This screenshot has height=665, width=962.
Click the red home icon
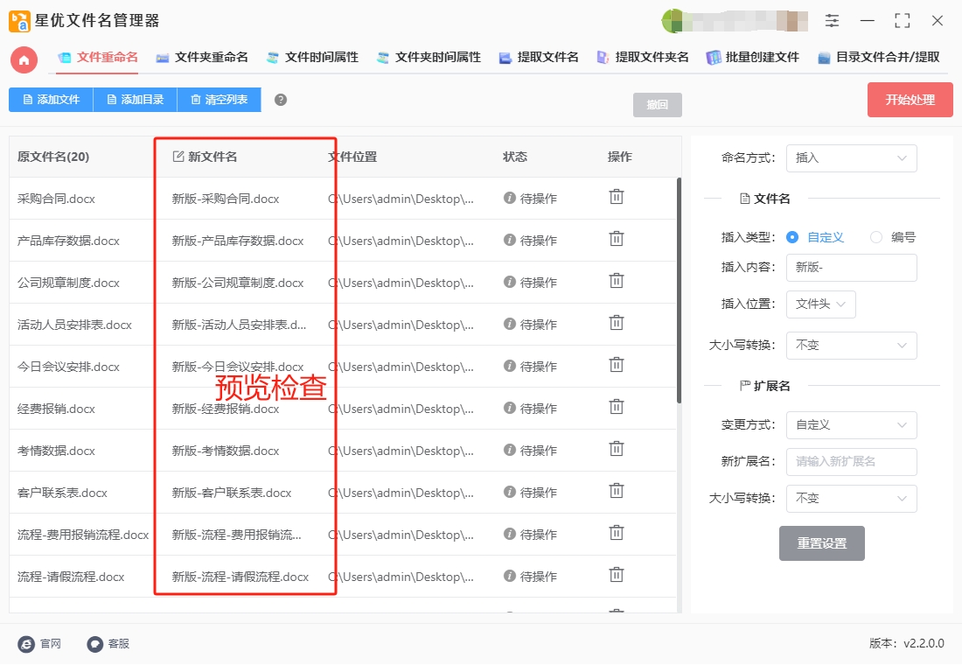pyautogui.click(x=24, y=59)
